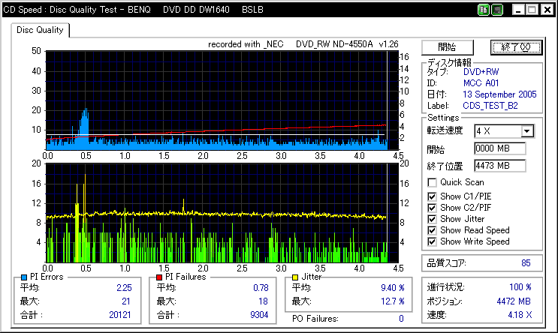Toggle Show C2/PIF checkbox
The width and height of the screenshot is (558, 333).
[432, 208]
